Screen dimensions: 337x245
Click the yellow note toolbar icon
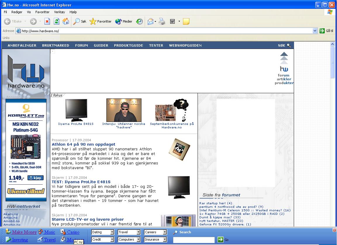click(186, 21)
